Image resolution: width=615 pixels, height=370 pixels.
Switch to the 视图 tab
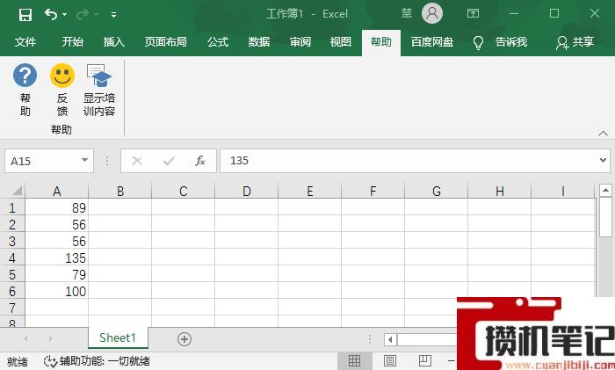[341, 41]
